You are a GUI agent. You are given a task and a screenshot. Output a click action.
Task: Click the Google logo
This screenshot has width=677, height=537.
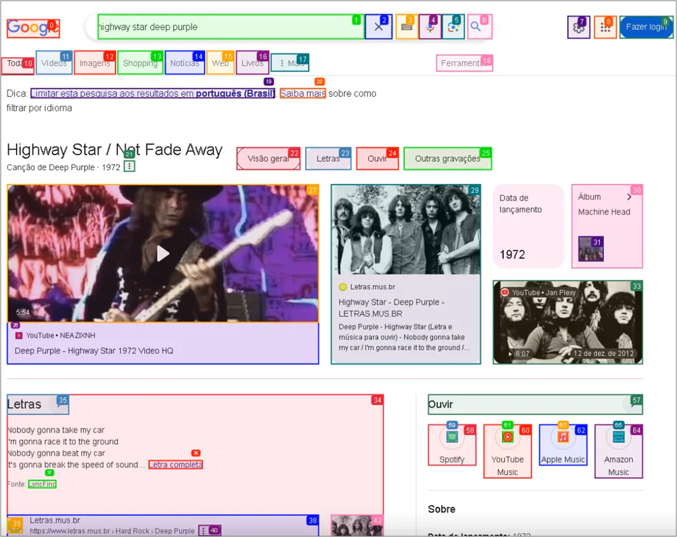tap(33, 28)
